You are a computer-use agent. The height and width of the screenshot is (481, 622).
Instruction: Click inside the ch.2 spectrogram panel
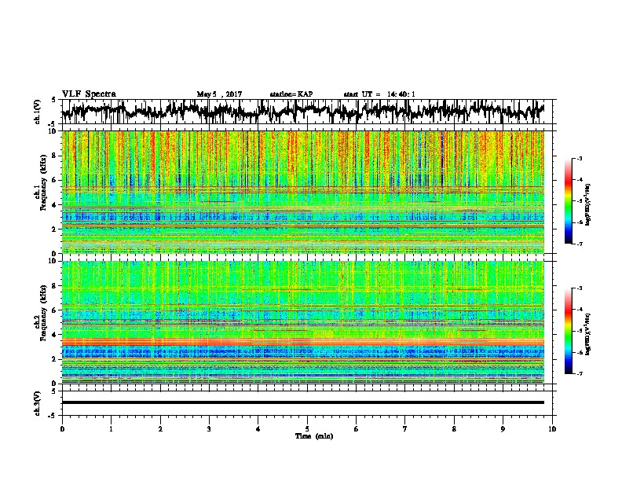coord(303,322)
